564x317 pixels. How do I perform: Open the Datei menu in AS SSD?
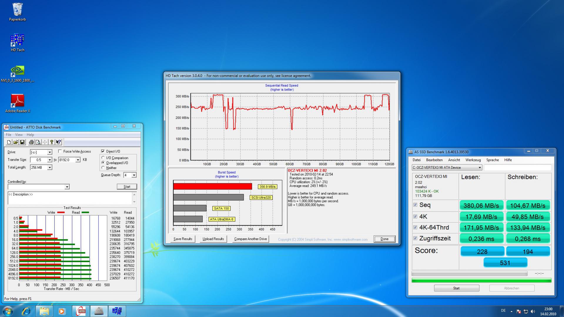tap(416, 160)
